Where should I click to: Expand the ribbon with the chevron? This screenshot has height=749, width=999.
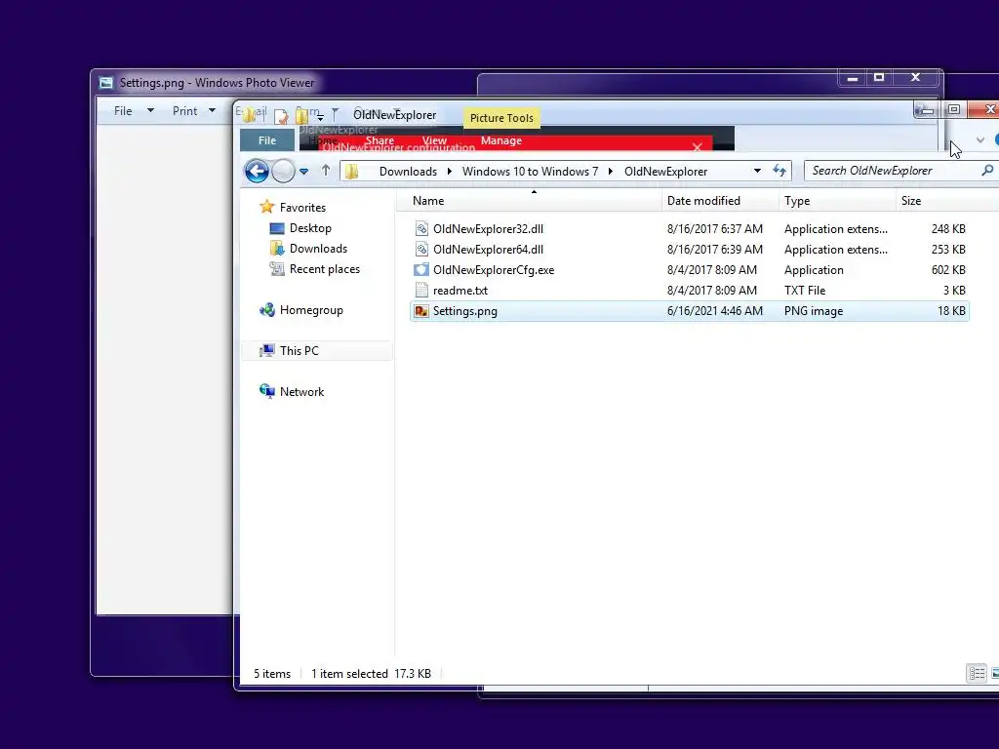pos(979,140)
